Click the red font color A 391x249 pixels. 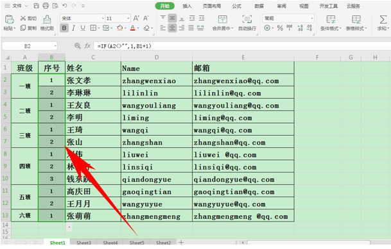133,28
